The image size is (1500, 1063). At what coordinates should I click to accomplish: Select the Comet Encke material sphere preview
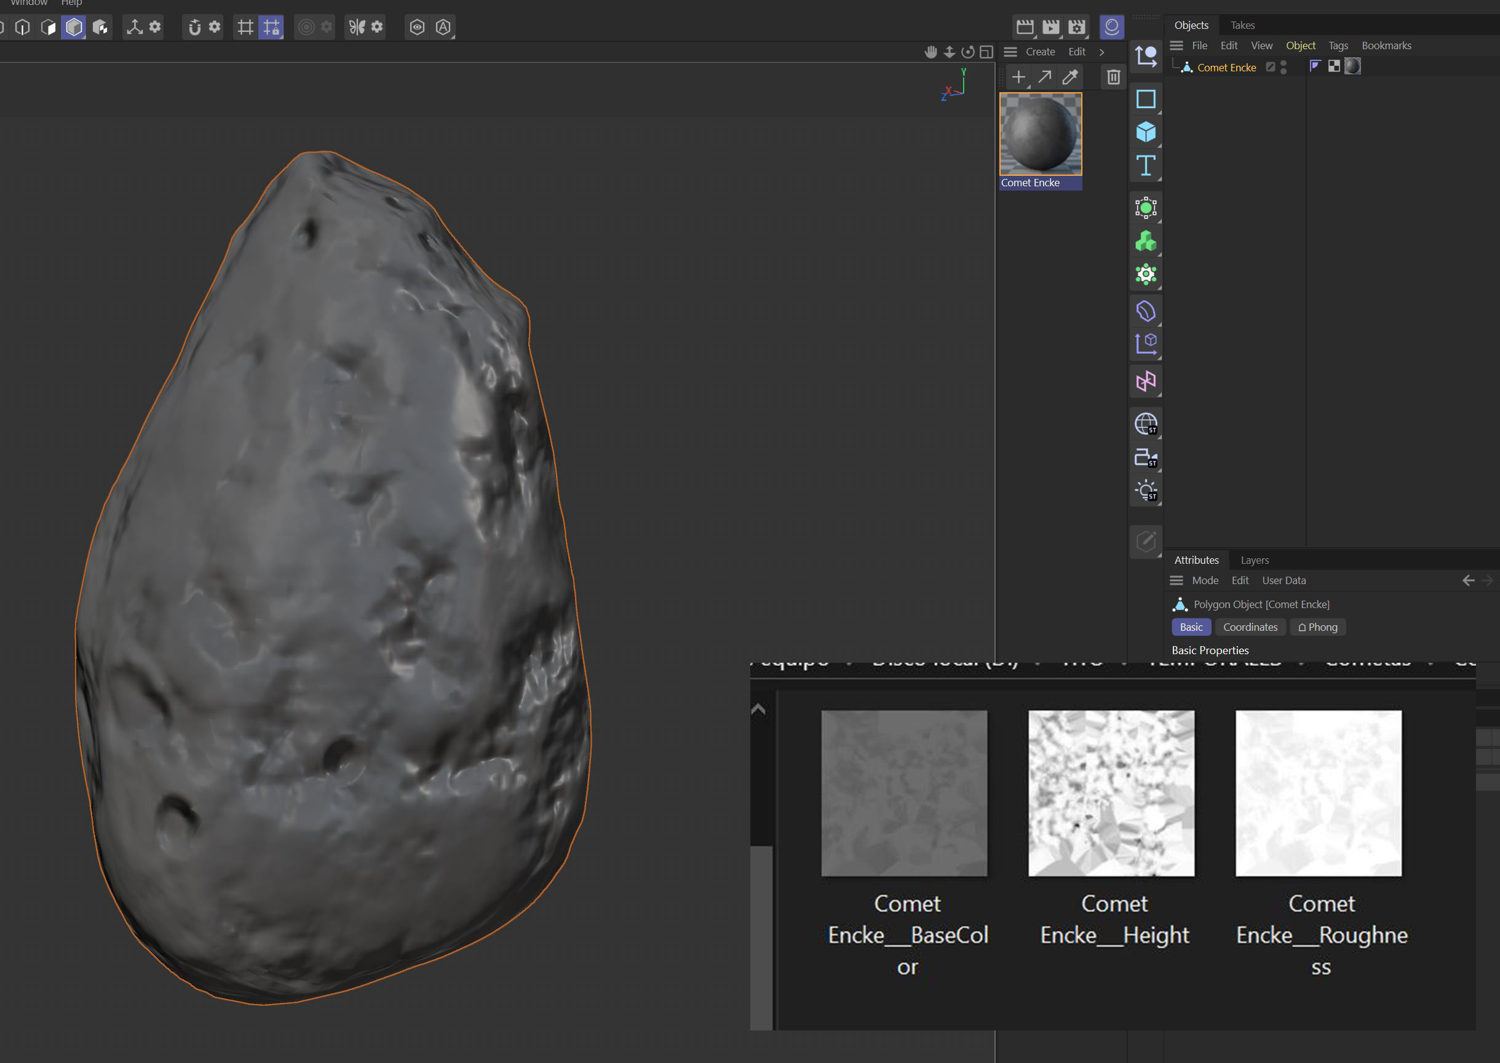(x=1040, y=133)
